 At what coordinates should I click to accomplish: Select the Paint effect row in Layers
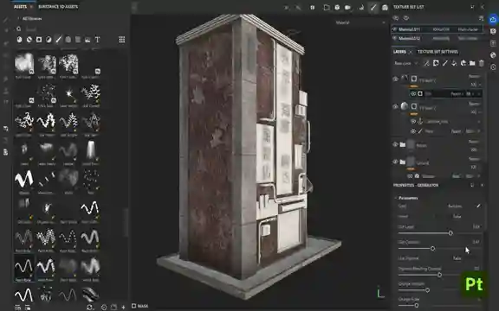(445, 131)
